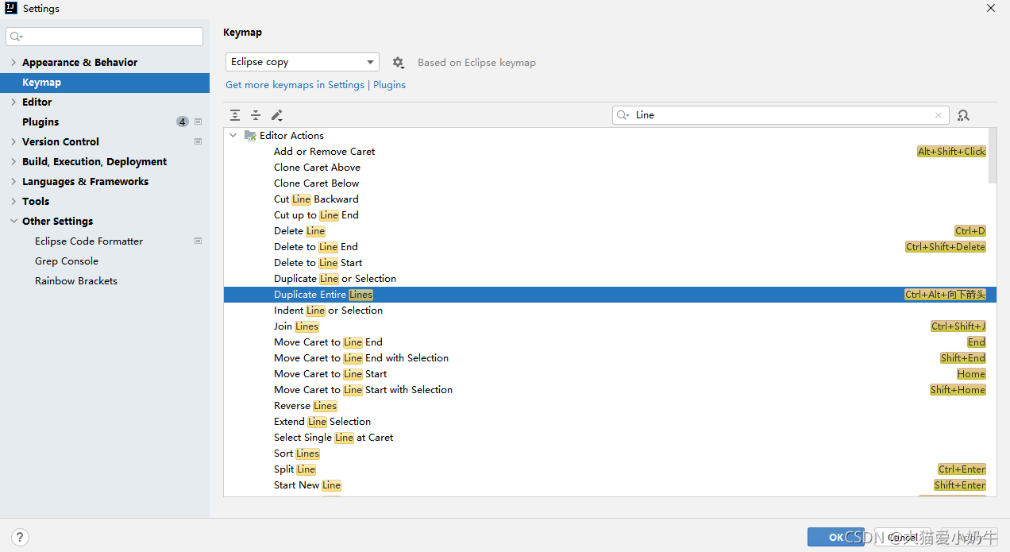This screenshot has height=552, width=1010.
Task: Click the pencil Edit Shortcut icon
Action: click(x=276, y=115)
